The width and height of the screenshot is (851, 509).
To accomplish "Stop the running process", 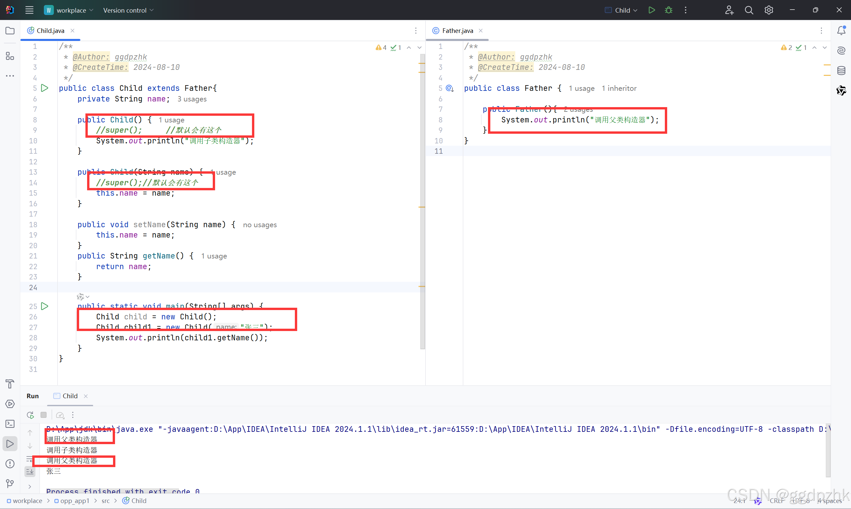I will [44, 415].
